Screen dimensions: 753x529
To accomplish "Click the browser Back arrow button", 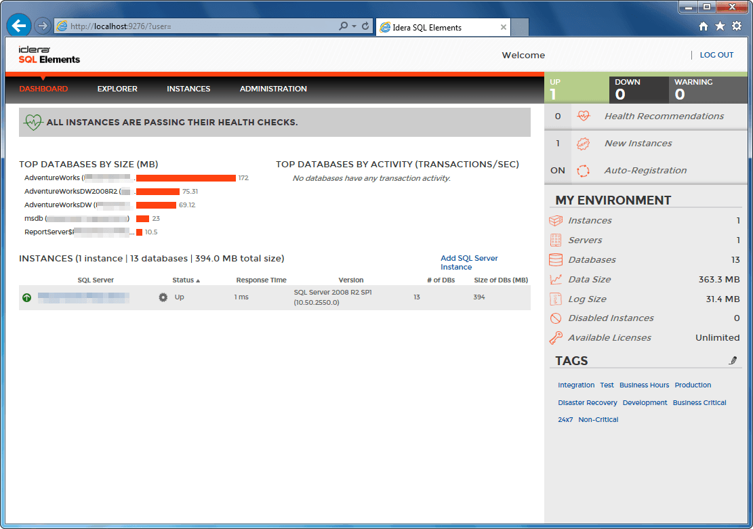I will [x=19, y=26].
